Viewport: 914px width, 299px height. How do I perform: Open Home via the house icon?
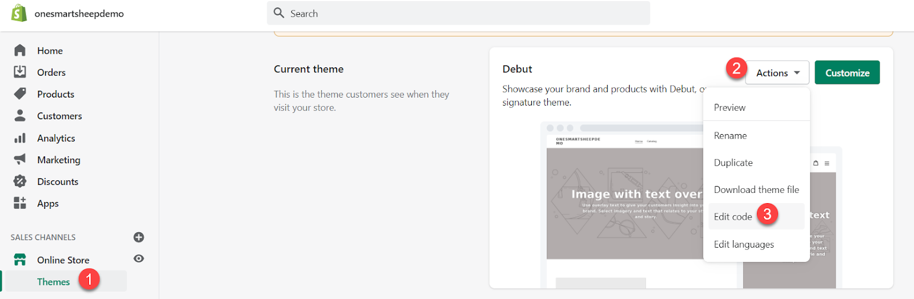click(x=20, y=50)
